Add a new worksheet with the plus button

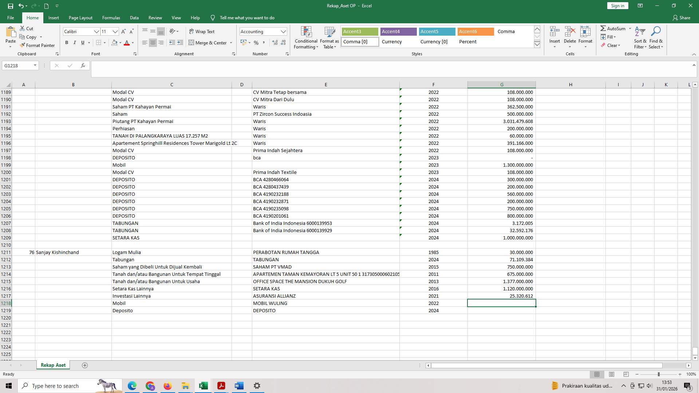pos(84,365)
